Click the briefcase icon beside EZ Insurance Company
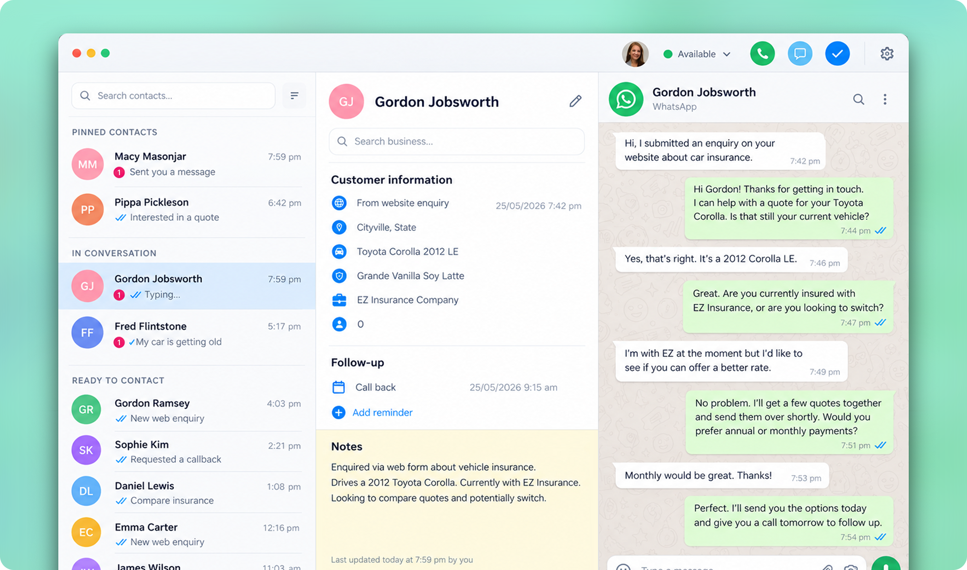The width and height of the screenshot is (967, 570). (x=339, y=300)
